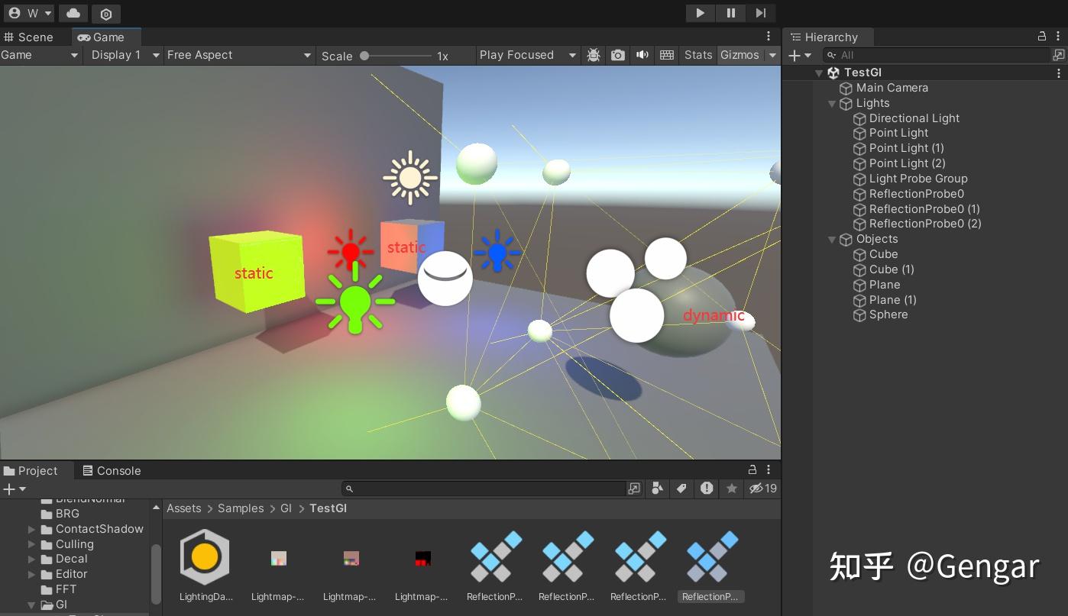Advance one frame with the Step button
The height and width of the screenshot is (616, 1068).
pyautogui.click(x=761, y=13)
